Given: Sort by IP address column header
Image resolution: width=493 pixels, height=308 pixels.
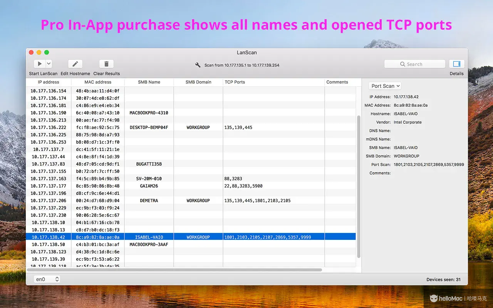Looking at the screenshot, I should pyautogui.click(x=49, y=82).
